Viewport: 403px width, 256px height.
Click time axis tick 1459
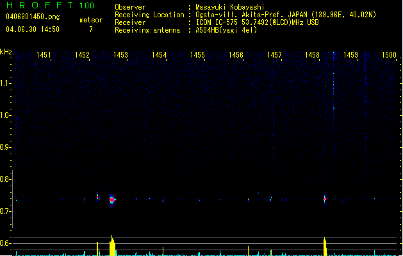point(350,55)
